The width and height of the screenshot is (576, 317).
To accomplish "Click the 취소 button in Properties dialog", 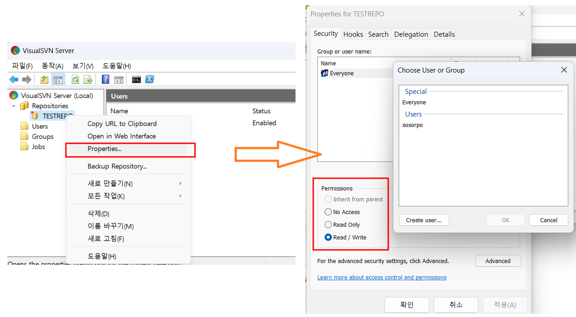I will pos(456,305).
